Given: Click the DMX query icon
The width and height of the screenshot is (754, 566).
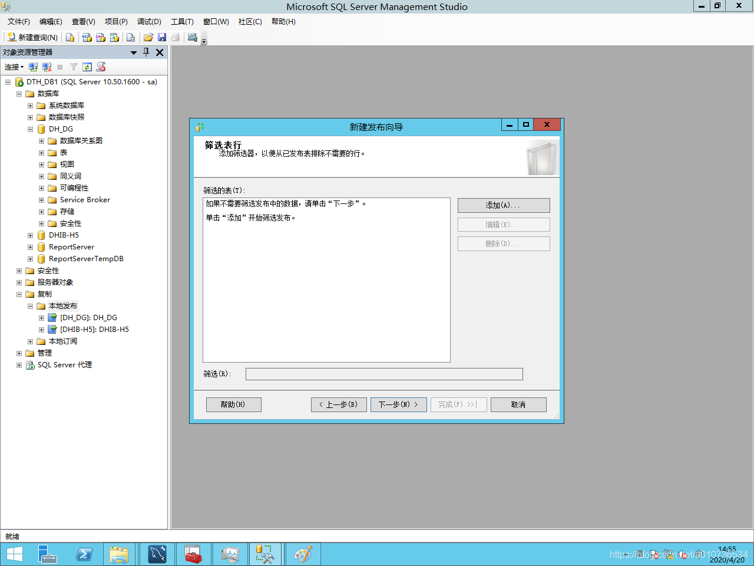Looking at the screenshot, I should [x=101, y=37].
